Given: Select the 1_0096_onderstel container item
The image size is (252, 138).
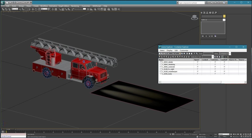Looking at the screenshot, I should [x=168, y=67].
